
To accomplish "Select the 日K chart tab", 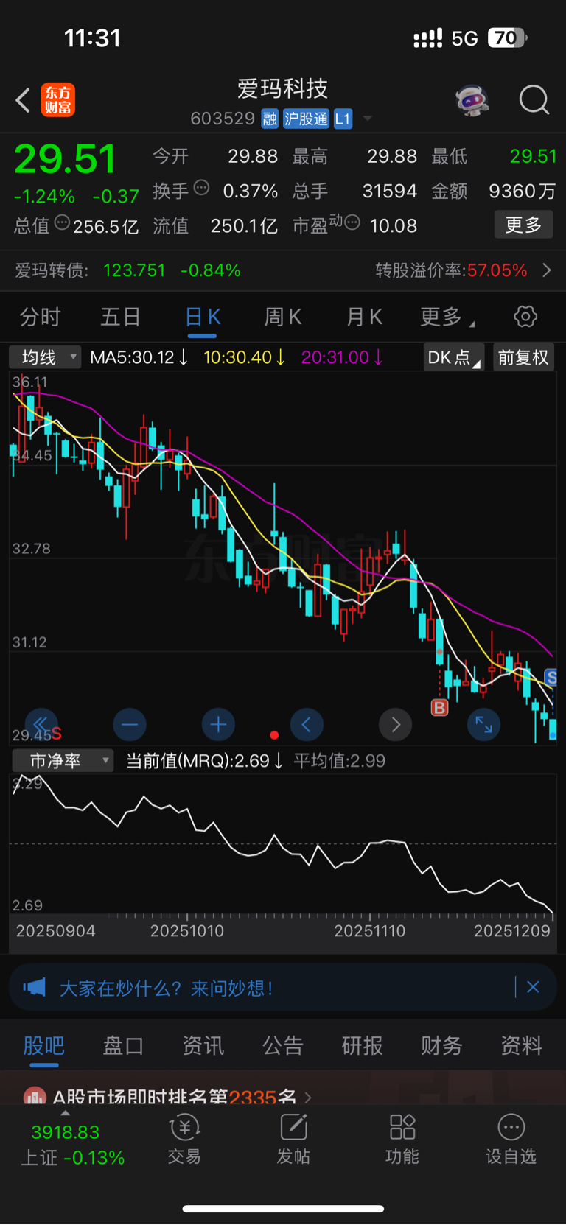I will (202, 317).
